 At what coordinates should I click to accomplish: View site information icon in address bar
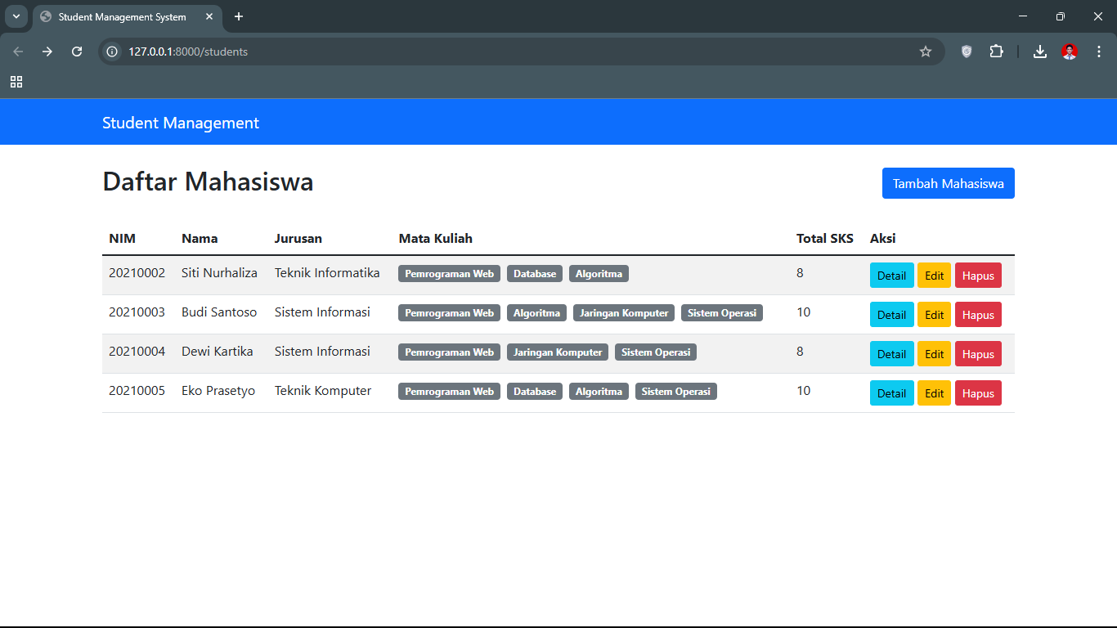(113, 52)
